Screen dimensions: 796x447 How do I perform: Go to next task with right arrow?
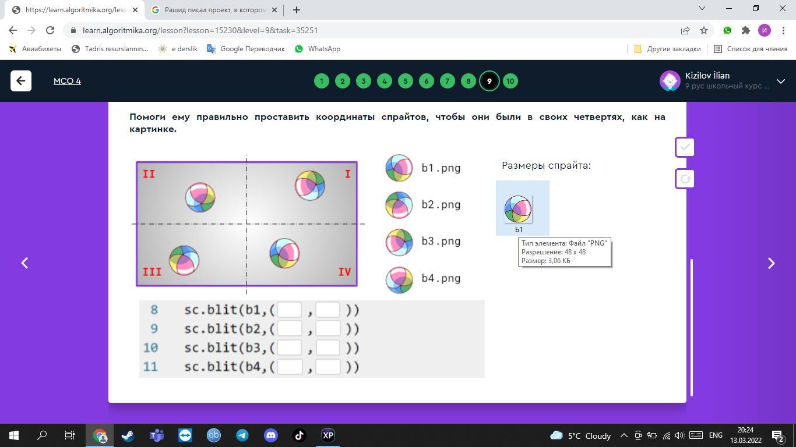(x=771, y=263)
